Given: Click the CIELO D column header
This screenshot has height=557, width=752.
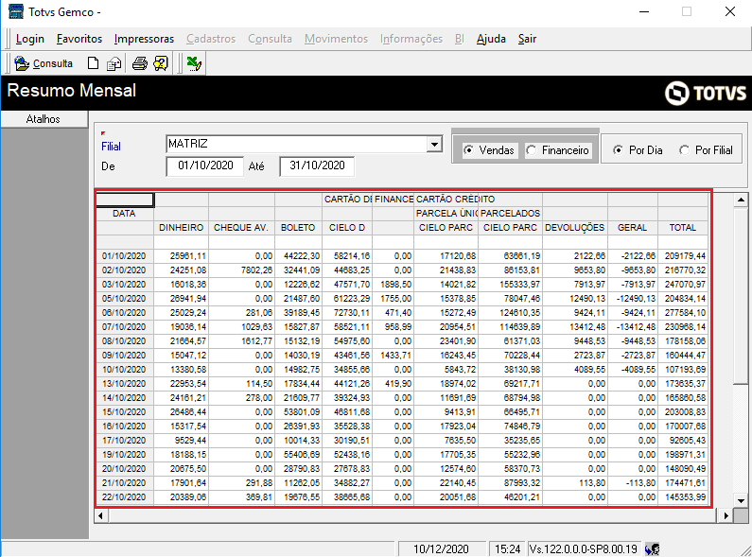Looking at the screenshot, I should [347, 228].
